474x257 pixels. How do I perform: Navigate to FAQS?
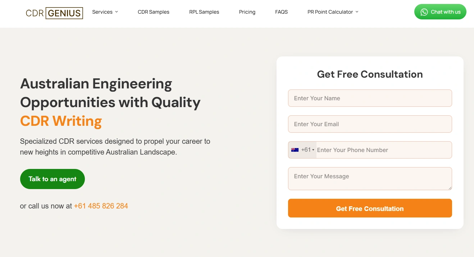pos(282,12)
